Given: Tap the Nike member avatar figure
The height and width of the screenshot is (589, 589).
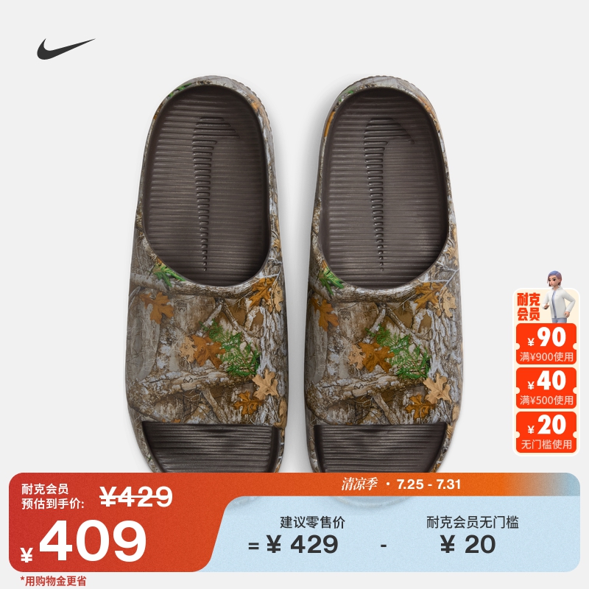Looking at the screenshot, I should point(560,297).
